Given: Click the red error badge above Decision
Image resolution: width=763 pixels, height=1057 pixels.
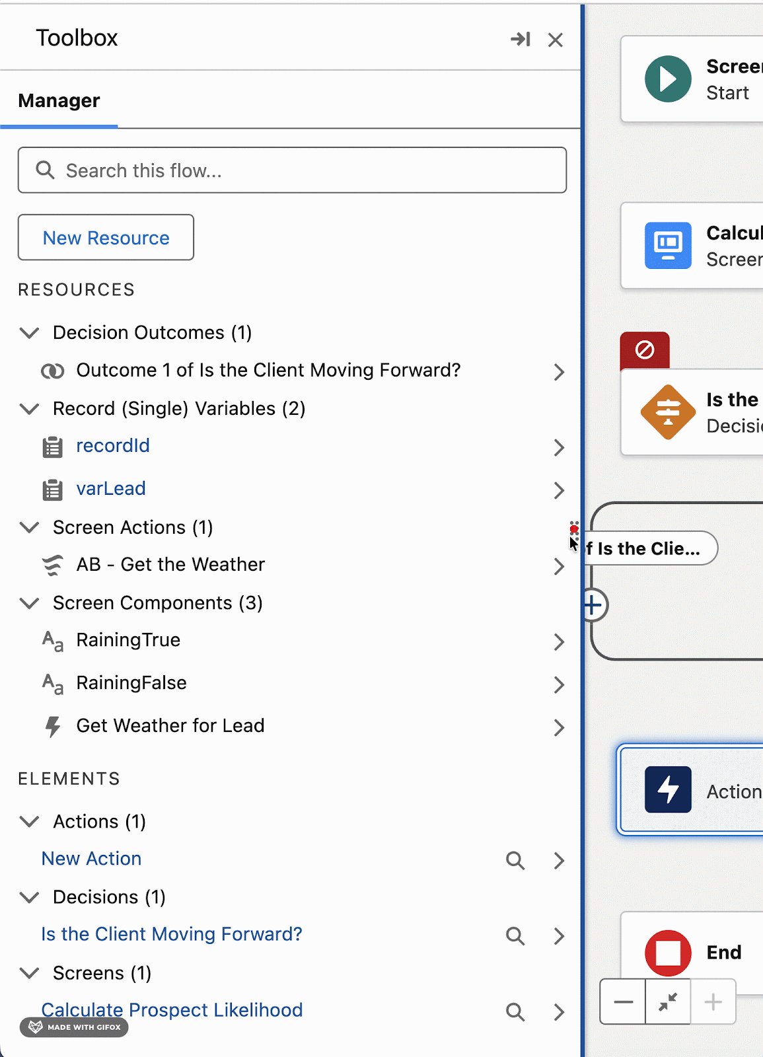Looking at the screenshot, I should click(645, 349).
